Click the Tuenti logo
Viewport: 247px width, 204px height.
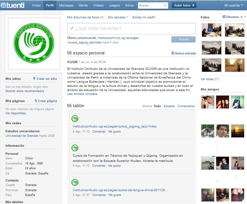coord(13,5)
